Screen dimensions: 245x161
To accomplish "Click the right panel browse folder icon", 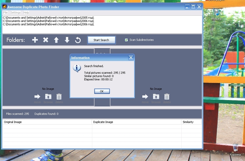I will [156, 97].
